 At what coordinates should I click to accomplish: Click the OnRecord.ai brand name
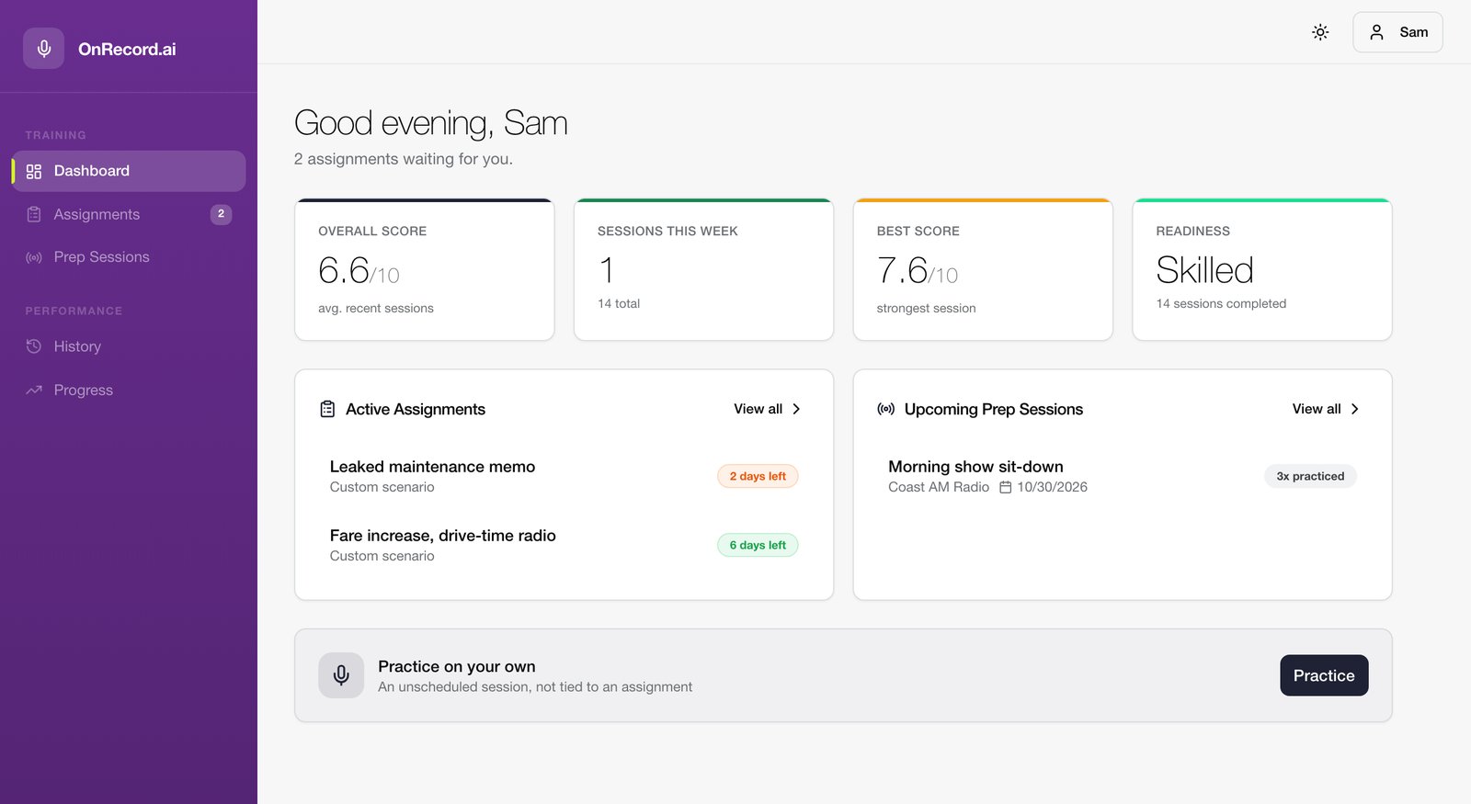pyautogui.click(x=127, y=50)
